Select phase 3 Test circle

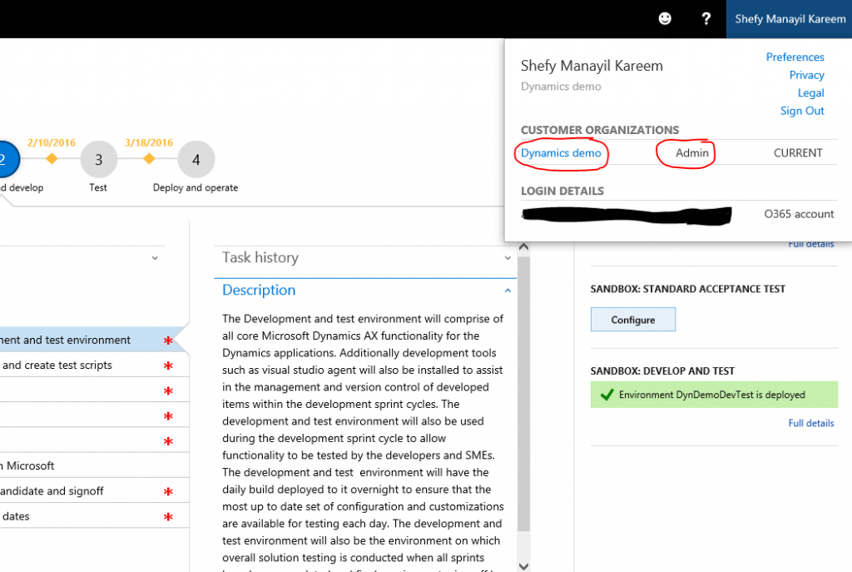(x=98, y=159)
